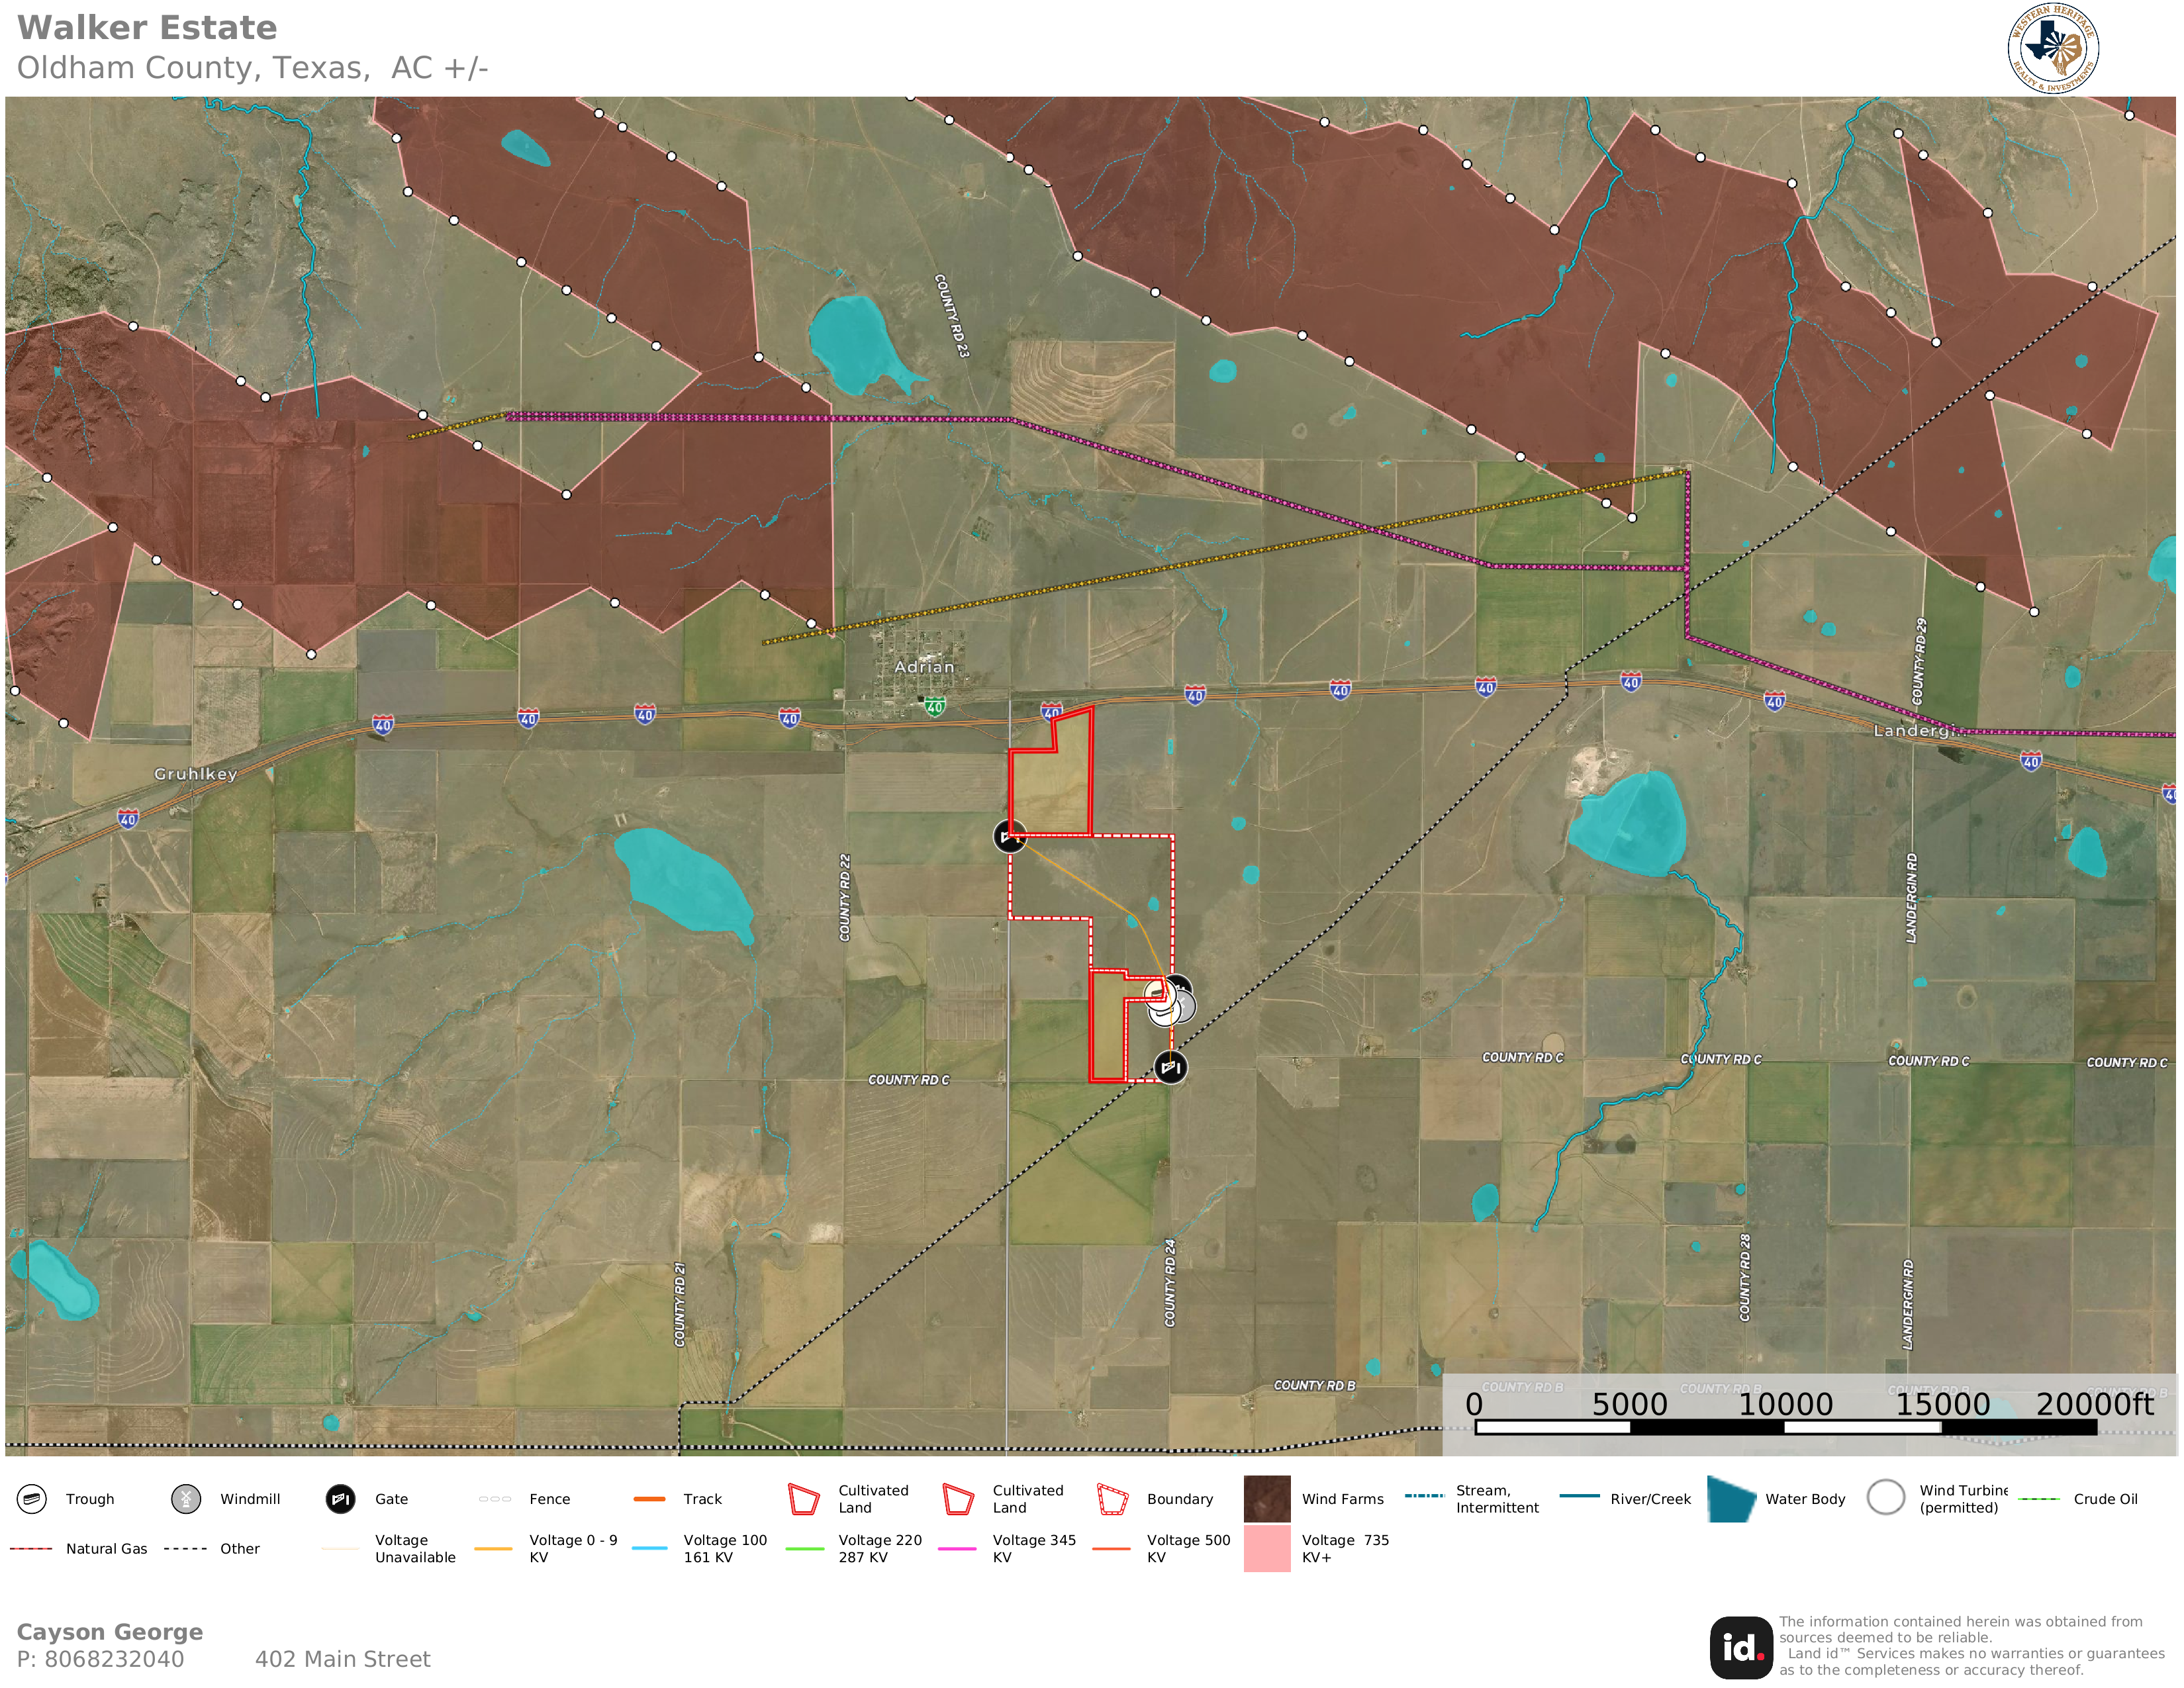The height and width of the screenshot is (1688, 2184).
Task: Click the Gate icon in legend
Action: point(341,1499)
